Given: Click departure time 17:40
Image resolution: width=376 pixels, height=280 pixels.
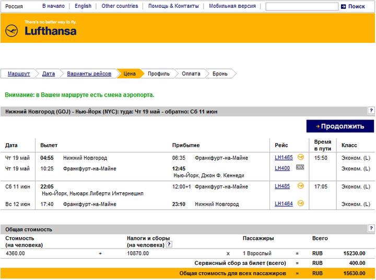Looking at the screenshot, I should point(47,204).
